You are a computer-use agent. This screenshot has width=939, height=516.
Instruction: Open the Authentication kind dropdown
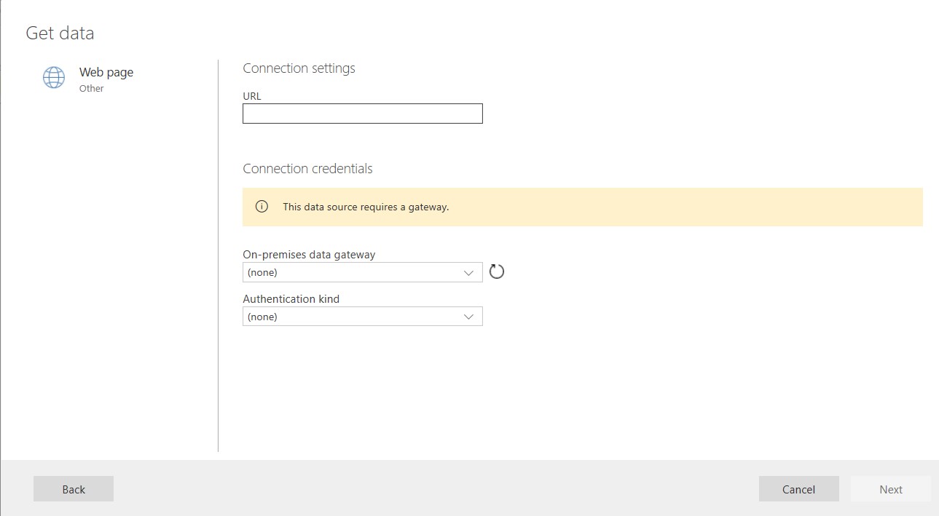coord(362,317)
